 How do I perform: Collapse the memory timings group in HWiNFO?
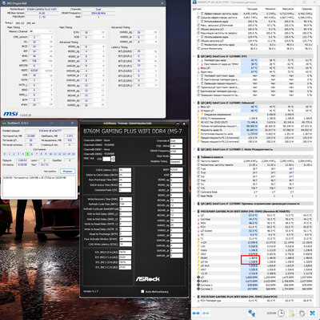pyautogui.click(x=194, y=157)
